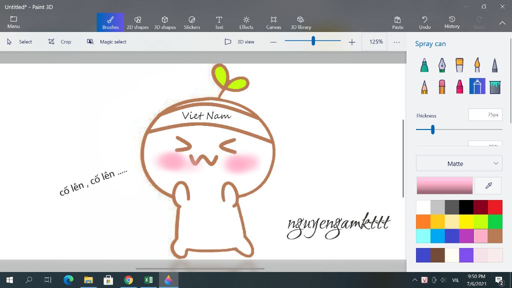The height and width of the screenshot is (288, 512).
Task: Open Google Chrome from the taskbar
Action: pos(128,280)
